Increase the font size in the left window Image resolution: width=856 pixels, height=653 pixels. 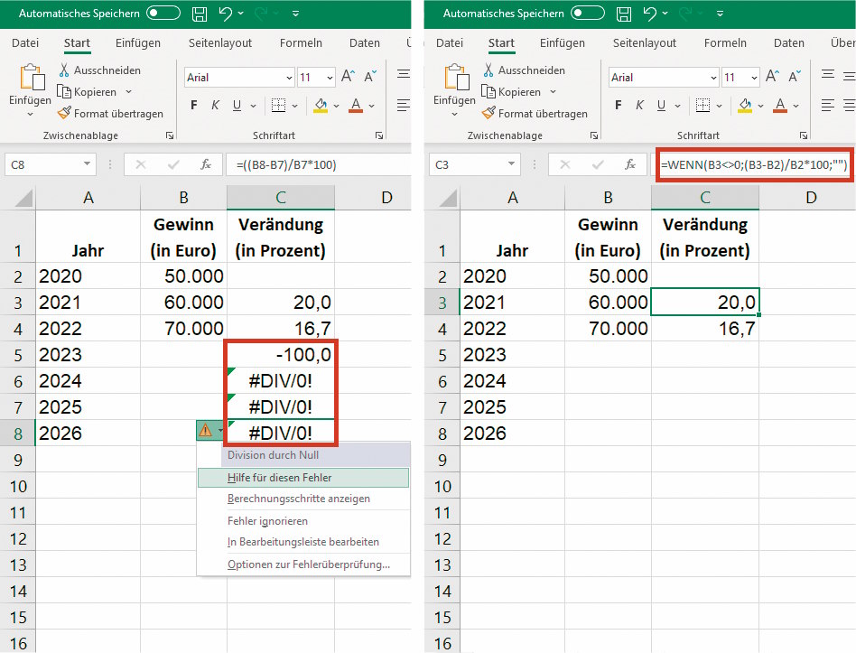point(348,78)
